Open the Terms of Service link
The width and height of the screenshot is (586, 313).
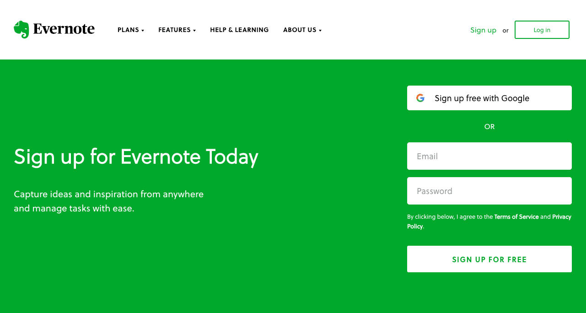[516, 217]
